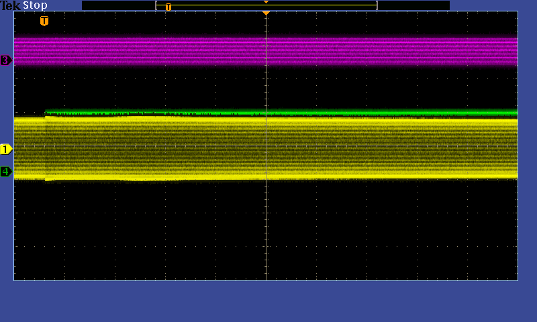This screenshot has height=322, width=537.
Task: Click the orange trigger T marker in the graticule
Action: (x=44, y=21)
